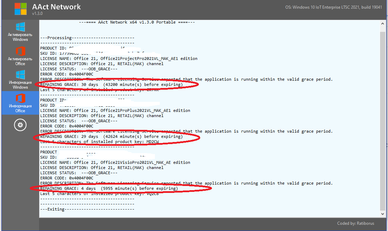Screen dimensions: 388x231
Task: Click the Office21ProPlus2021VL_MAK_AE1 license name line
Action: [x=115, y=110]
